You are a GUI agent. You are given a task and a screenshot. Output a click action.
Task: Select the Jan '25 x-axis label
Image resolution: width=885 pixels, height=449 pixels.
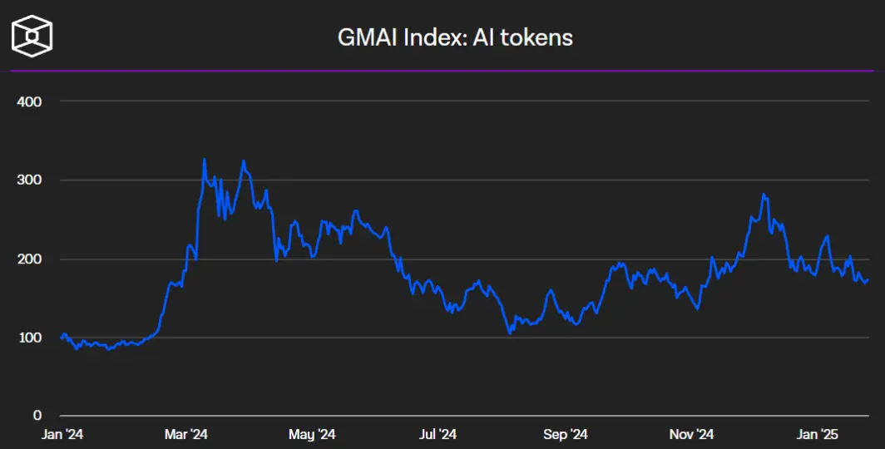[818, 434]
